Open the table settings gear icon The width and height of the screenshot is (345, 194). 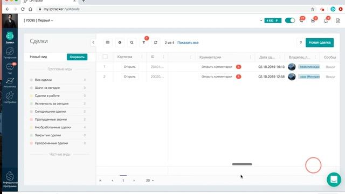[x=120, y=43]
